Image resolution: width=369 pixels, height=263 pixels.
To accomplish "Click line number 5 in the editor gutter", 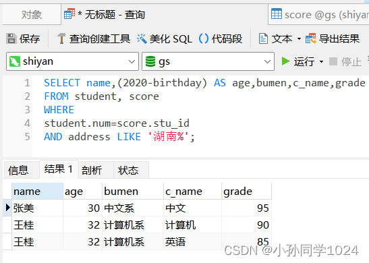I will click(x=27, y=137).
